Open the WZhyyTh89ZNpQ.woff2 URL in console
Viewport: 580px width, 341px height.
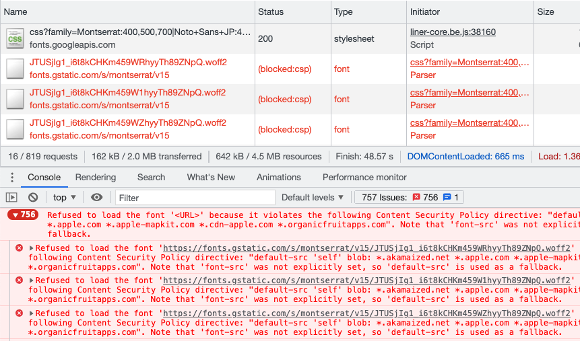click(x=366, y=313)
